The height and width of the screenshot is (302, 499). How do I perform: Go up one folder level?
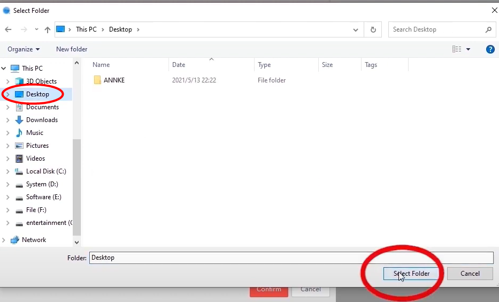tap(48, 29)
